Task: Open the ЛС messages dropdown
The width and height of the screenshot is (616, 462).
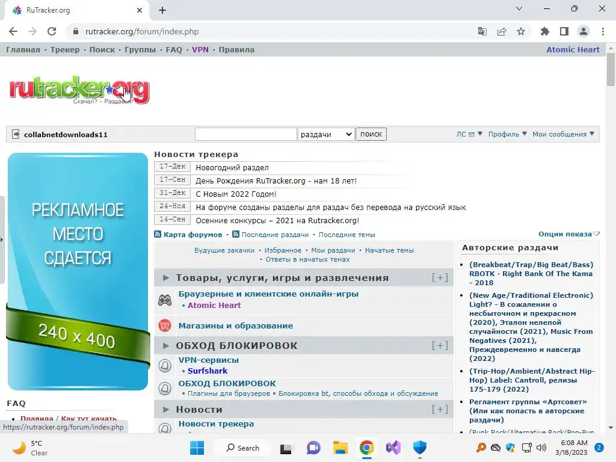Action: click(x=469, y=134)
